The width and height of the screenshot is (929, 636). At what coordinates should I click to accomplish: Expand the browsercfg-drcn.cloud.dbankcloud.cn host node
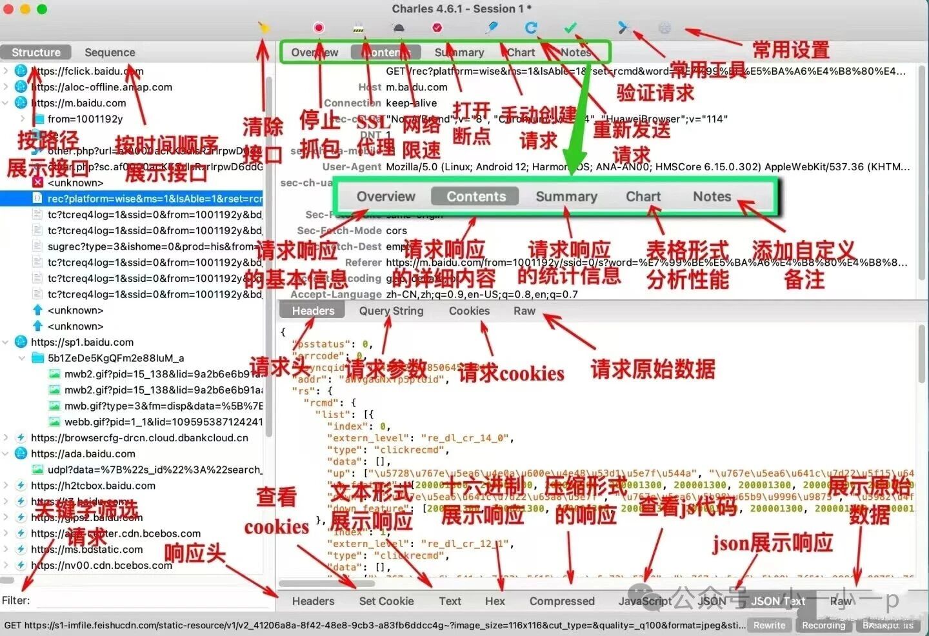(x=6, y=437)
